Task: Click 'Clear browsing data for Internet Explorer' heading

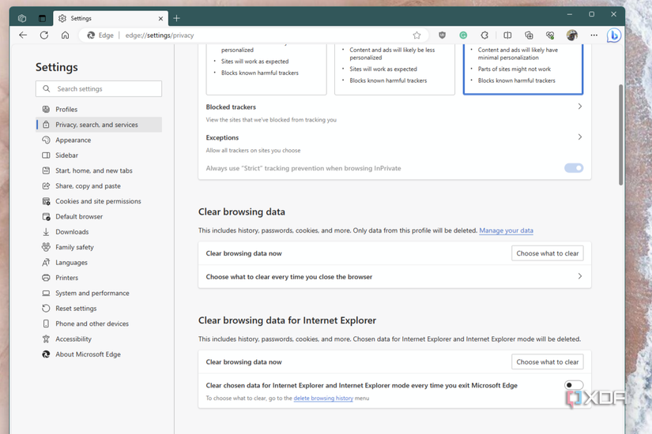Action: (287, 320)
